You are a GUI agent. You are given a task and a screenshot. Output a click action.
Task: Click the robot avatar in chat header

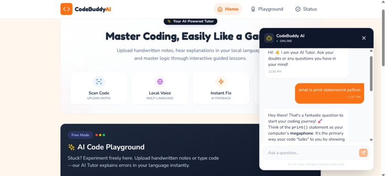(x=269, y=38)
